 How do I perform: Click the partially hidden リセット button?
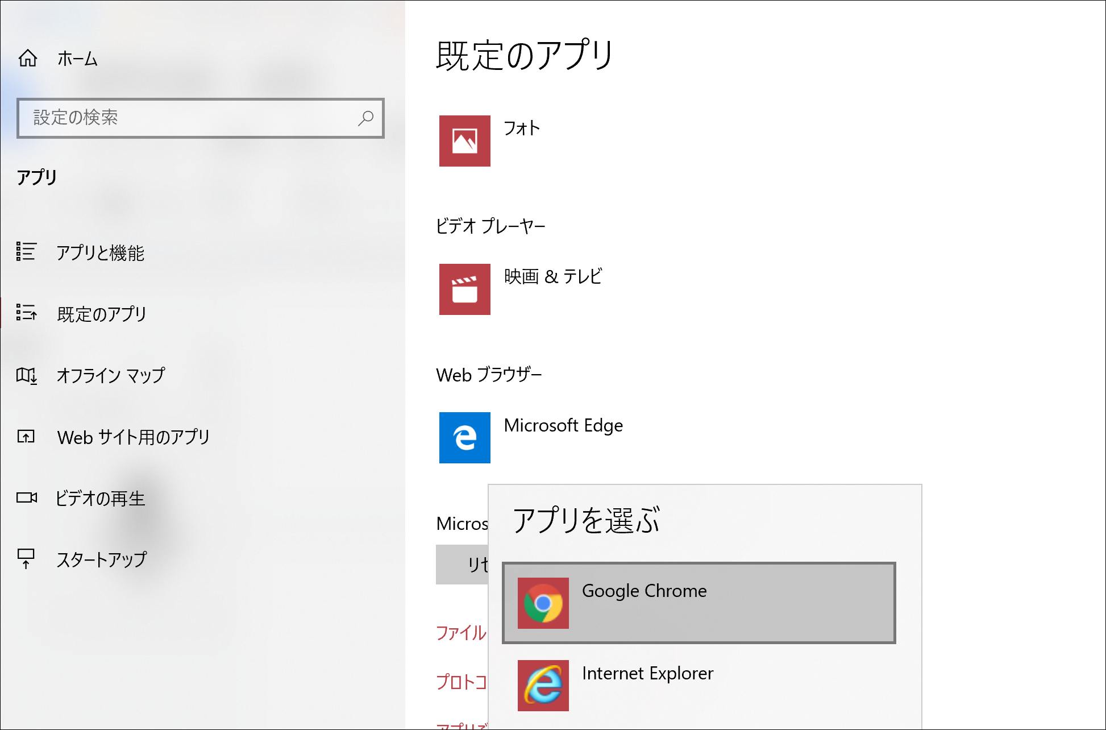point(462,565)
